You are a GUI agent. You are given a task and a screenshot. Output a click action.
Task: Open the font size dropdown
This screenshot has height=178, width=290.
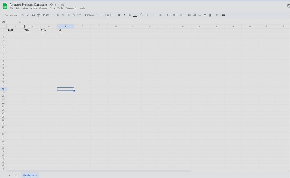click(108, 15)
